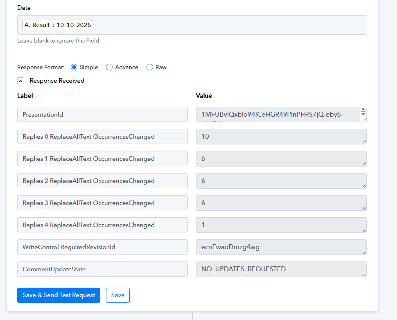The image size is (397, 320).
Task: Click the 'Leave blank to ignore this Field' hint
Action: click(58, 41)
